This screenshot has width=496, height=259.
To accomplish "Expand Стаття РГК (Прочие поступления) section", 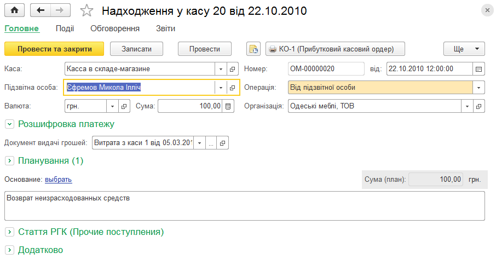I will (x=9, y=232).
